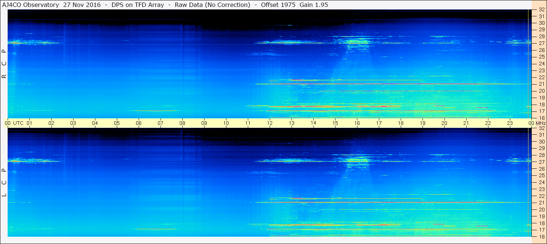The width and height of the screenshot is (547, 244).
Task: Click the 17 hour mark on the time axis
Action: click(379, 123)
